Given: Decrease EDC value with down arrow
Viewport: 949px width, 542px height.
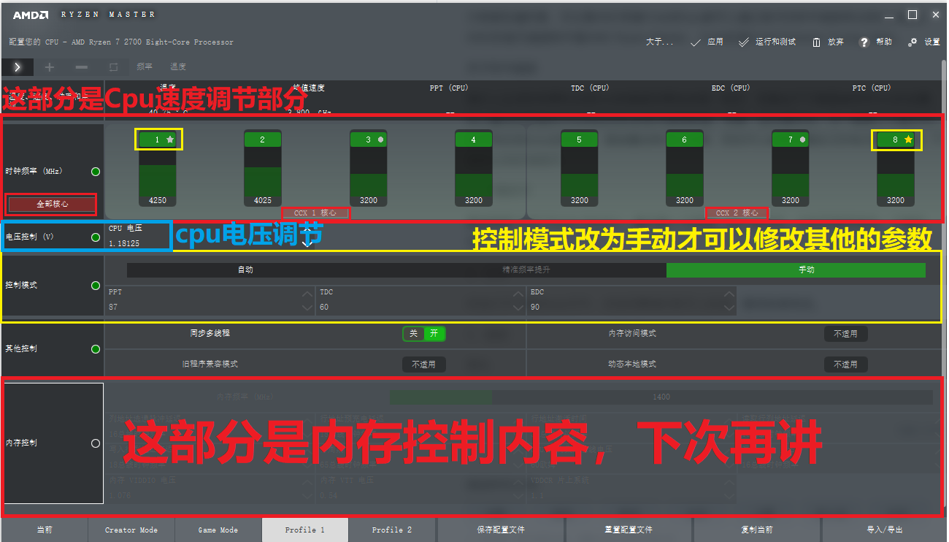Looking at the screenshot, I should [729, 309].
